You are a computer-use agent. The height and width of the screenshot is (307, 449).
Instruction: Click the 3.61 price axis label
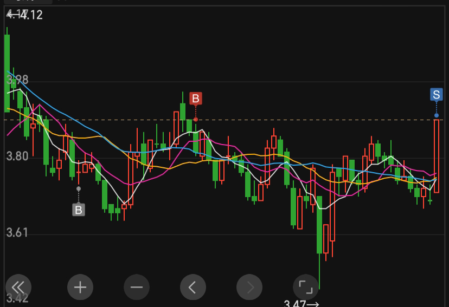click(x=17, y=233)
